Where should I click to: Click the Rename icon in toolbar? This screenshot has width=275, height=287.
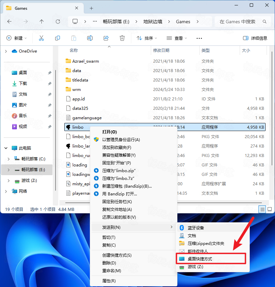click(x=90, y=38)
